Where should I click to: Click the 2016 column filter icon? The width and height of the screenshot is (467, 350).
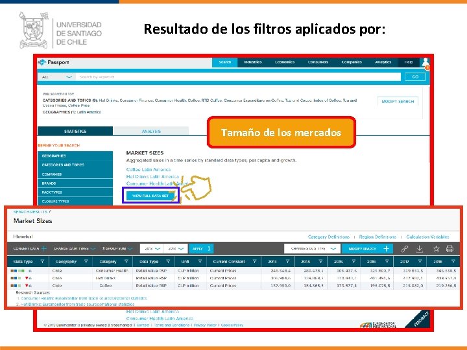(x=387, y=261)
